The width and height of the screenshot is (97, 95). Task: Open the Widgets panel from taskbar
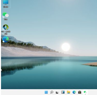[x=63, y=92]
